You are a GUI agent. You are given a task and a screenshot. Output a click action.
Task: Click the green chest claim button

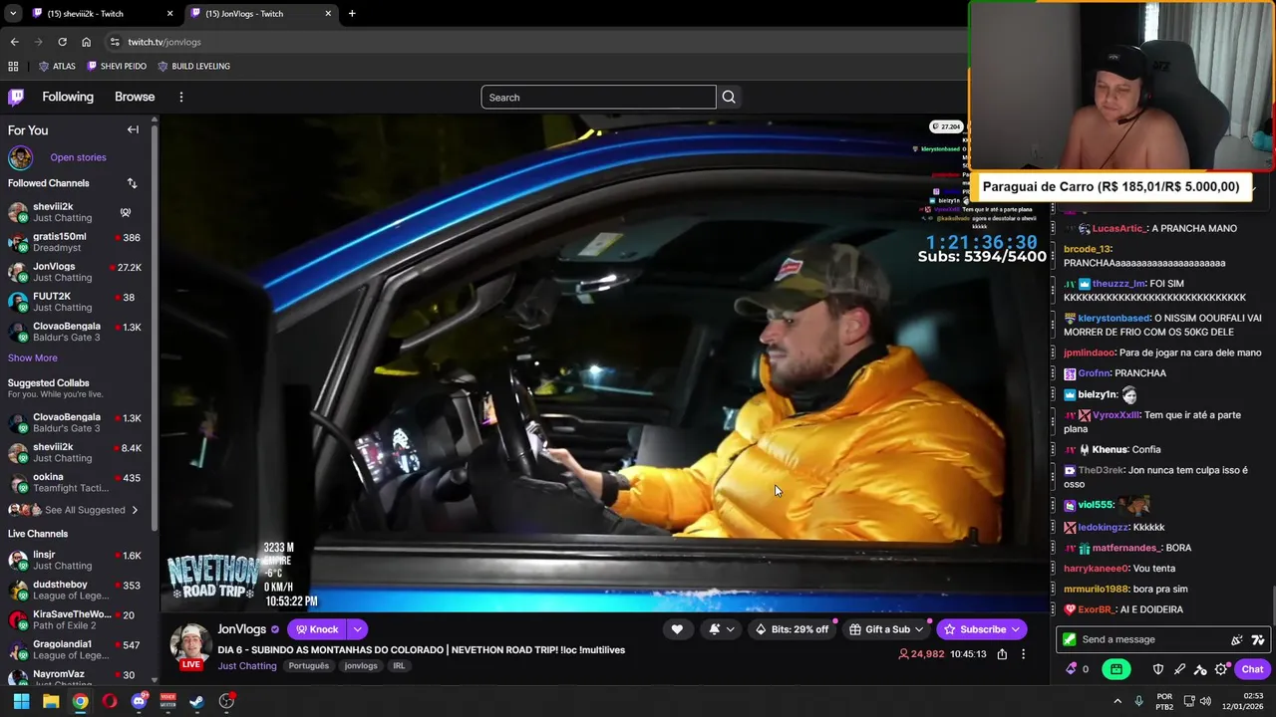(x=1116, y=669)
